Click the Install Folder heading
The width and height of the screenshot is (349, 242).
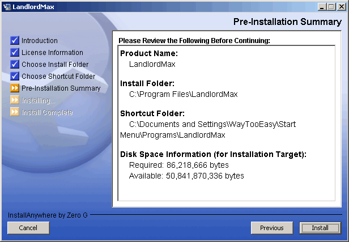point(147,83)
